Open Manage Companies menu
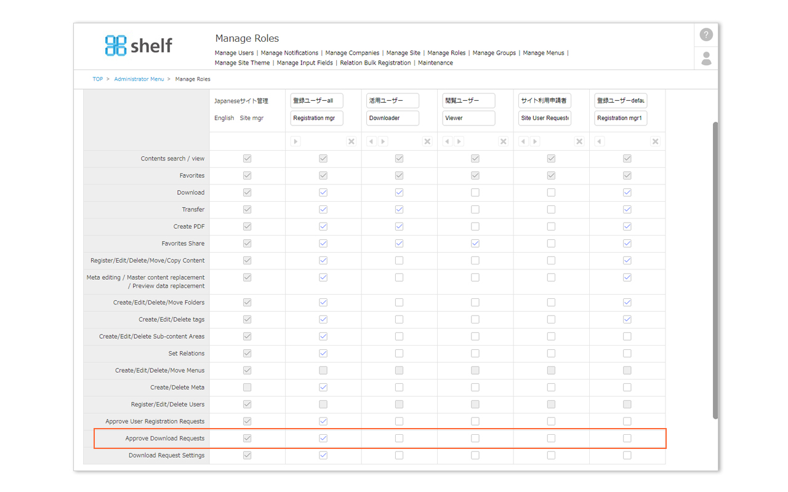Image resolution: width=788 pixels, height=492 pixels. [352, 53]
